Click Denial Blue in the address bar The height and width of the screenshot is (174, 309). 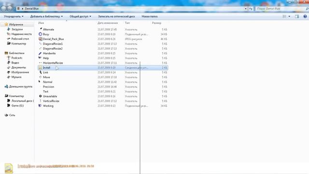32,9
